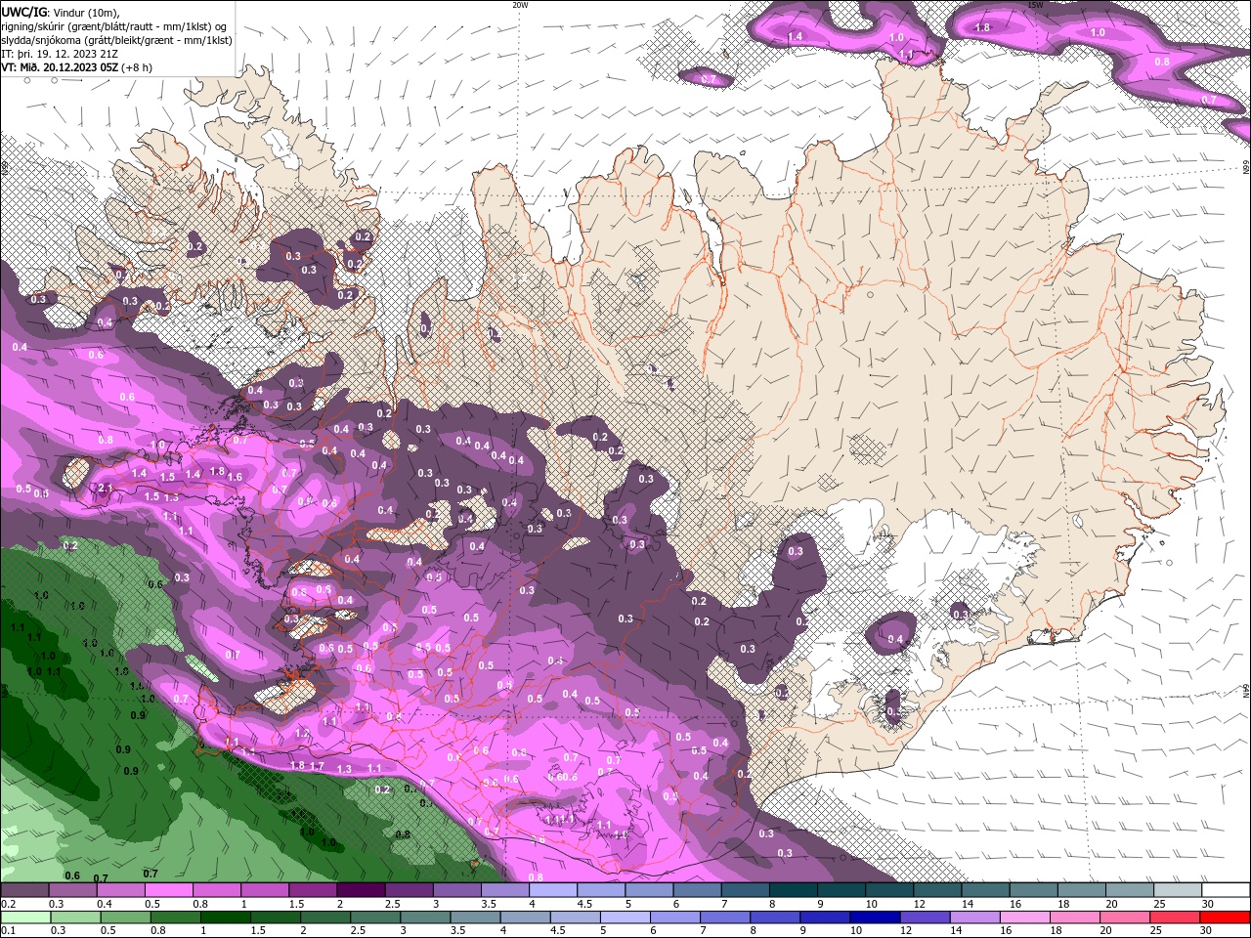Viewport: 1251px width, 938px height.
Task: Click the 1.6 precipitation value on map
Action: (x=236, y=477)
